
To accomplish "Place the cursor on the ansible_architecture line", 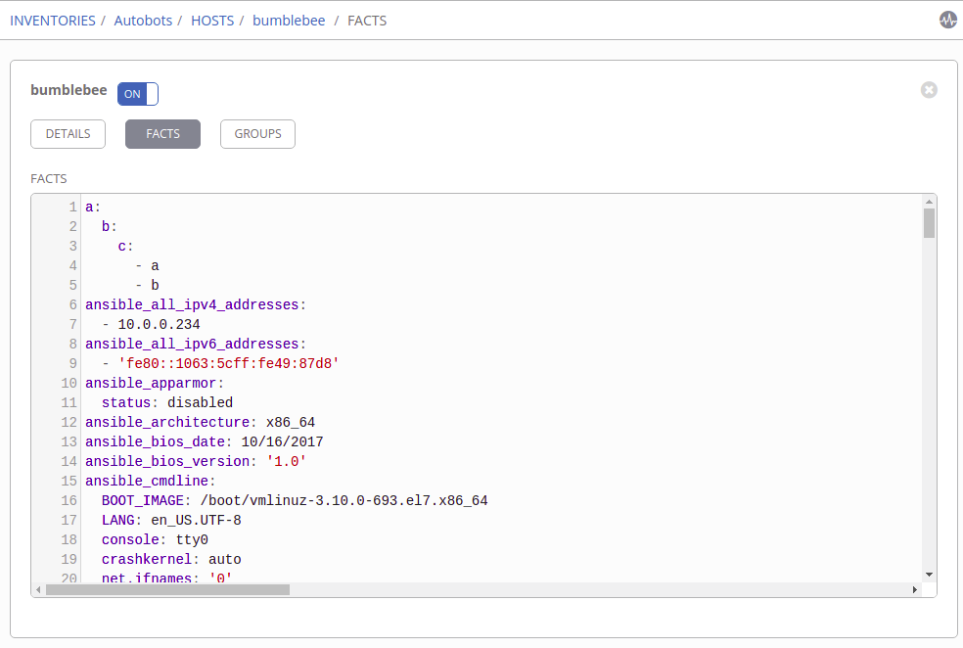I will tap(200, 422).
